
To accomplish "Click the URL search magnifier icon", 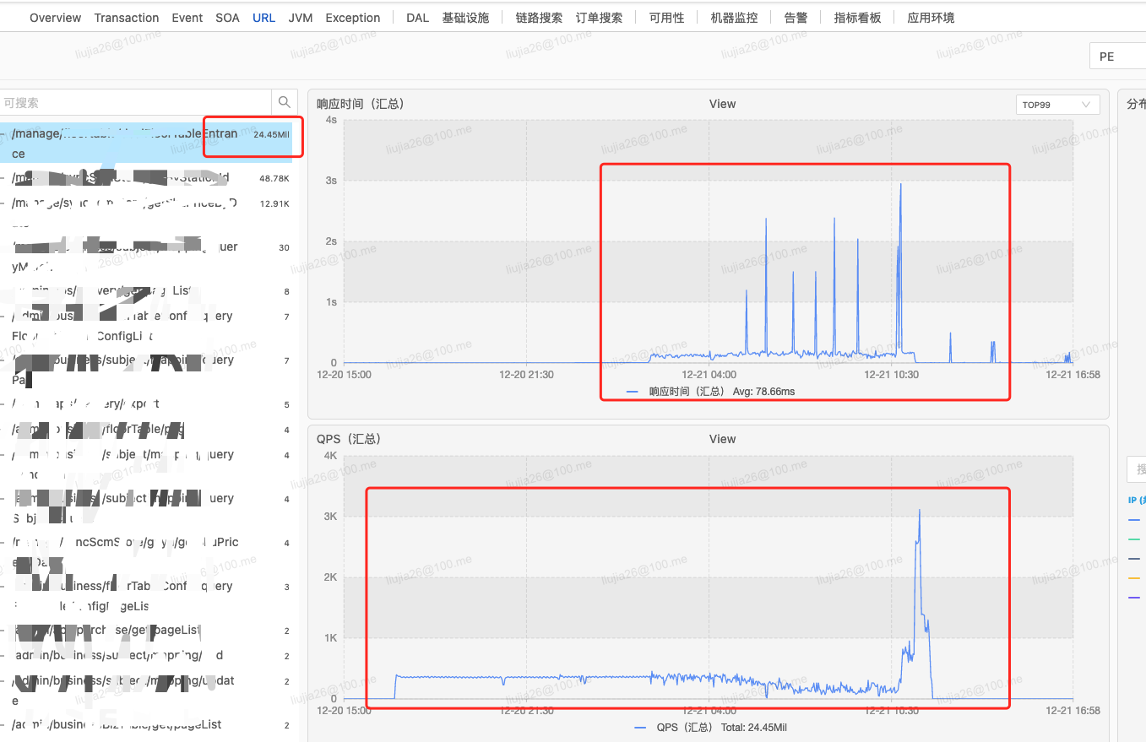I will (285, 102).
